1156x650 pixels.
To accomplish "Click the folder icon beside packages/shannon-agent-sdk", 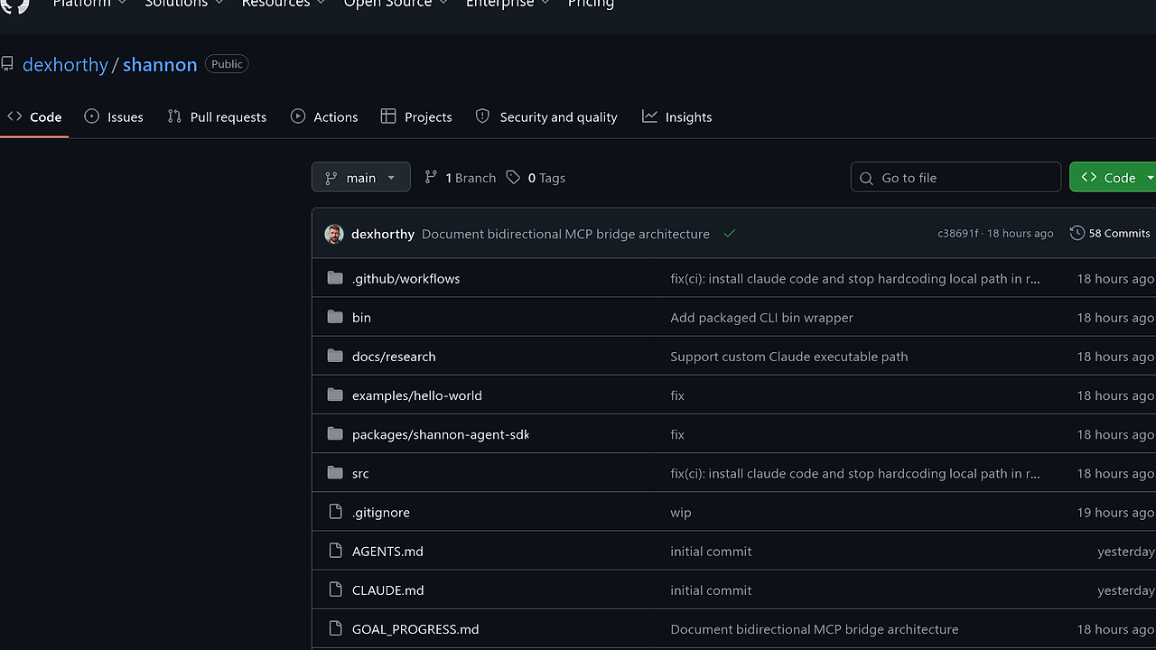I will 335,434.
